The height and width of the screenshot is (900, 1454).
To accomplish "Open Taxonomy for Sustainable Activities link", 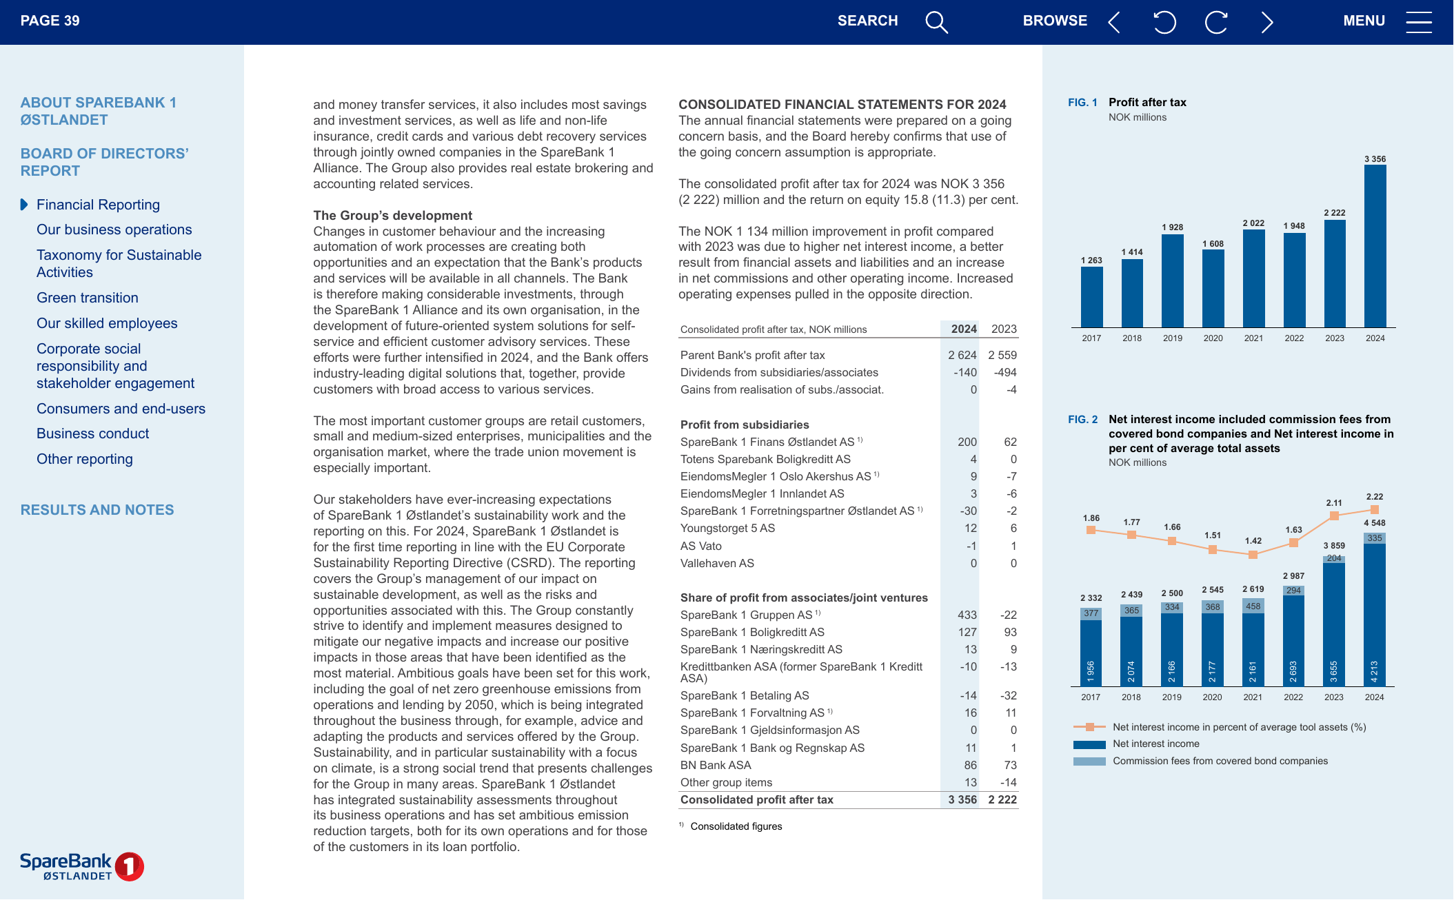I will [119, 263].
